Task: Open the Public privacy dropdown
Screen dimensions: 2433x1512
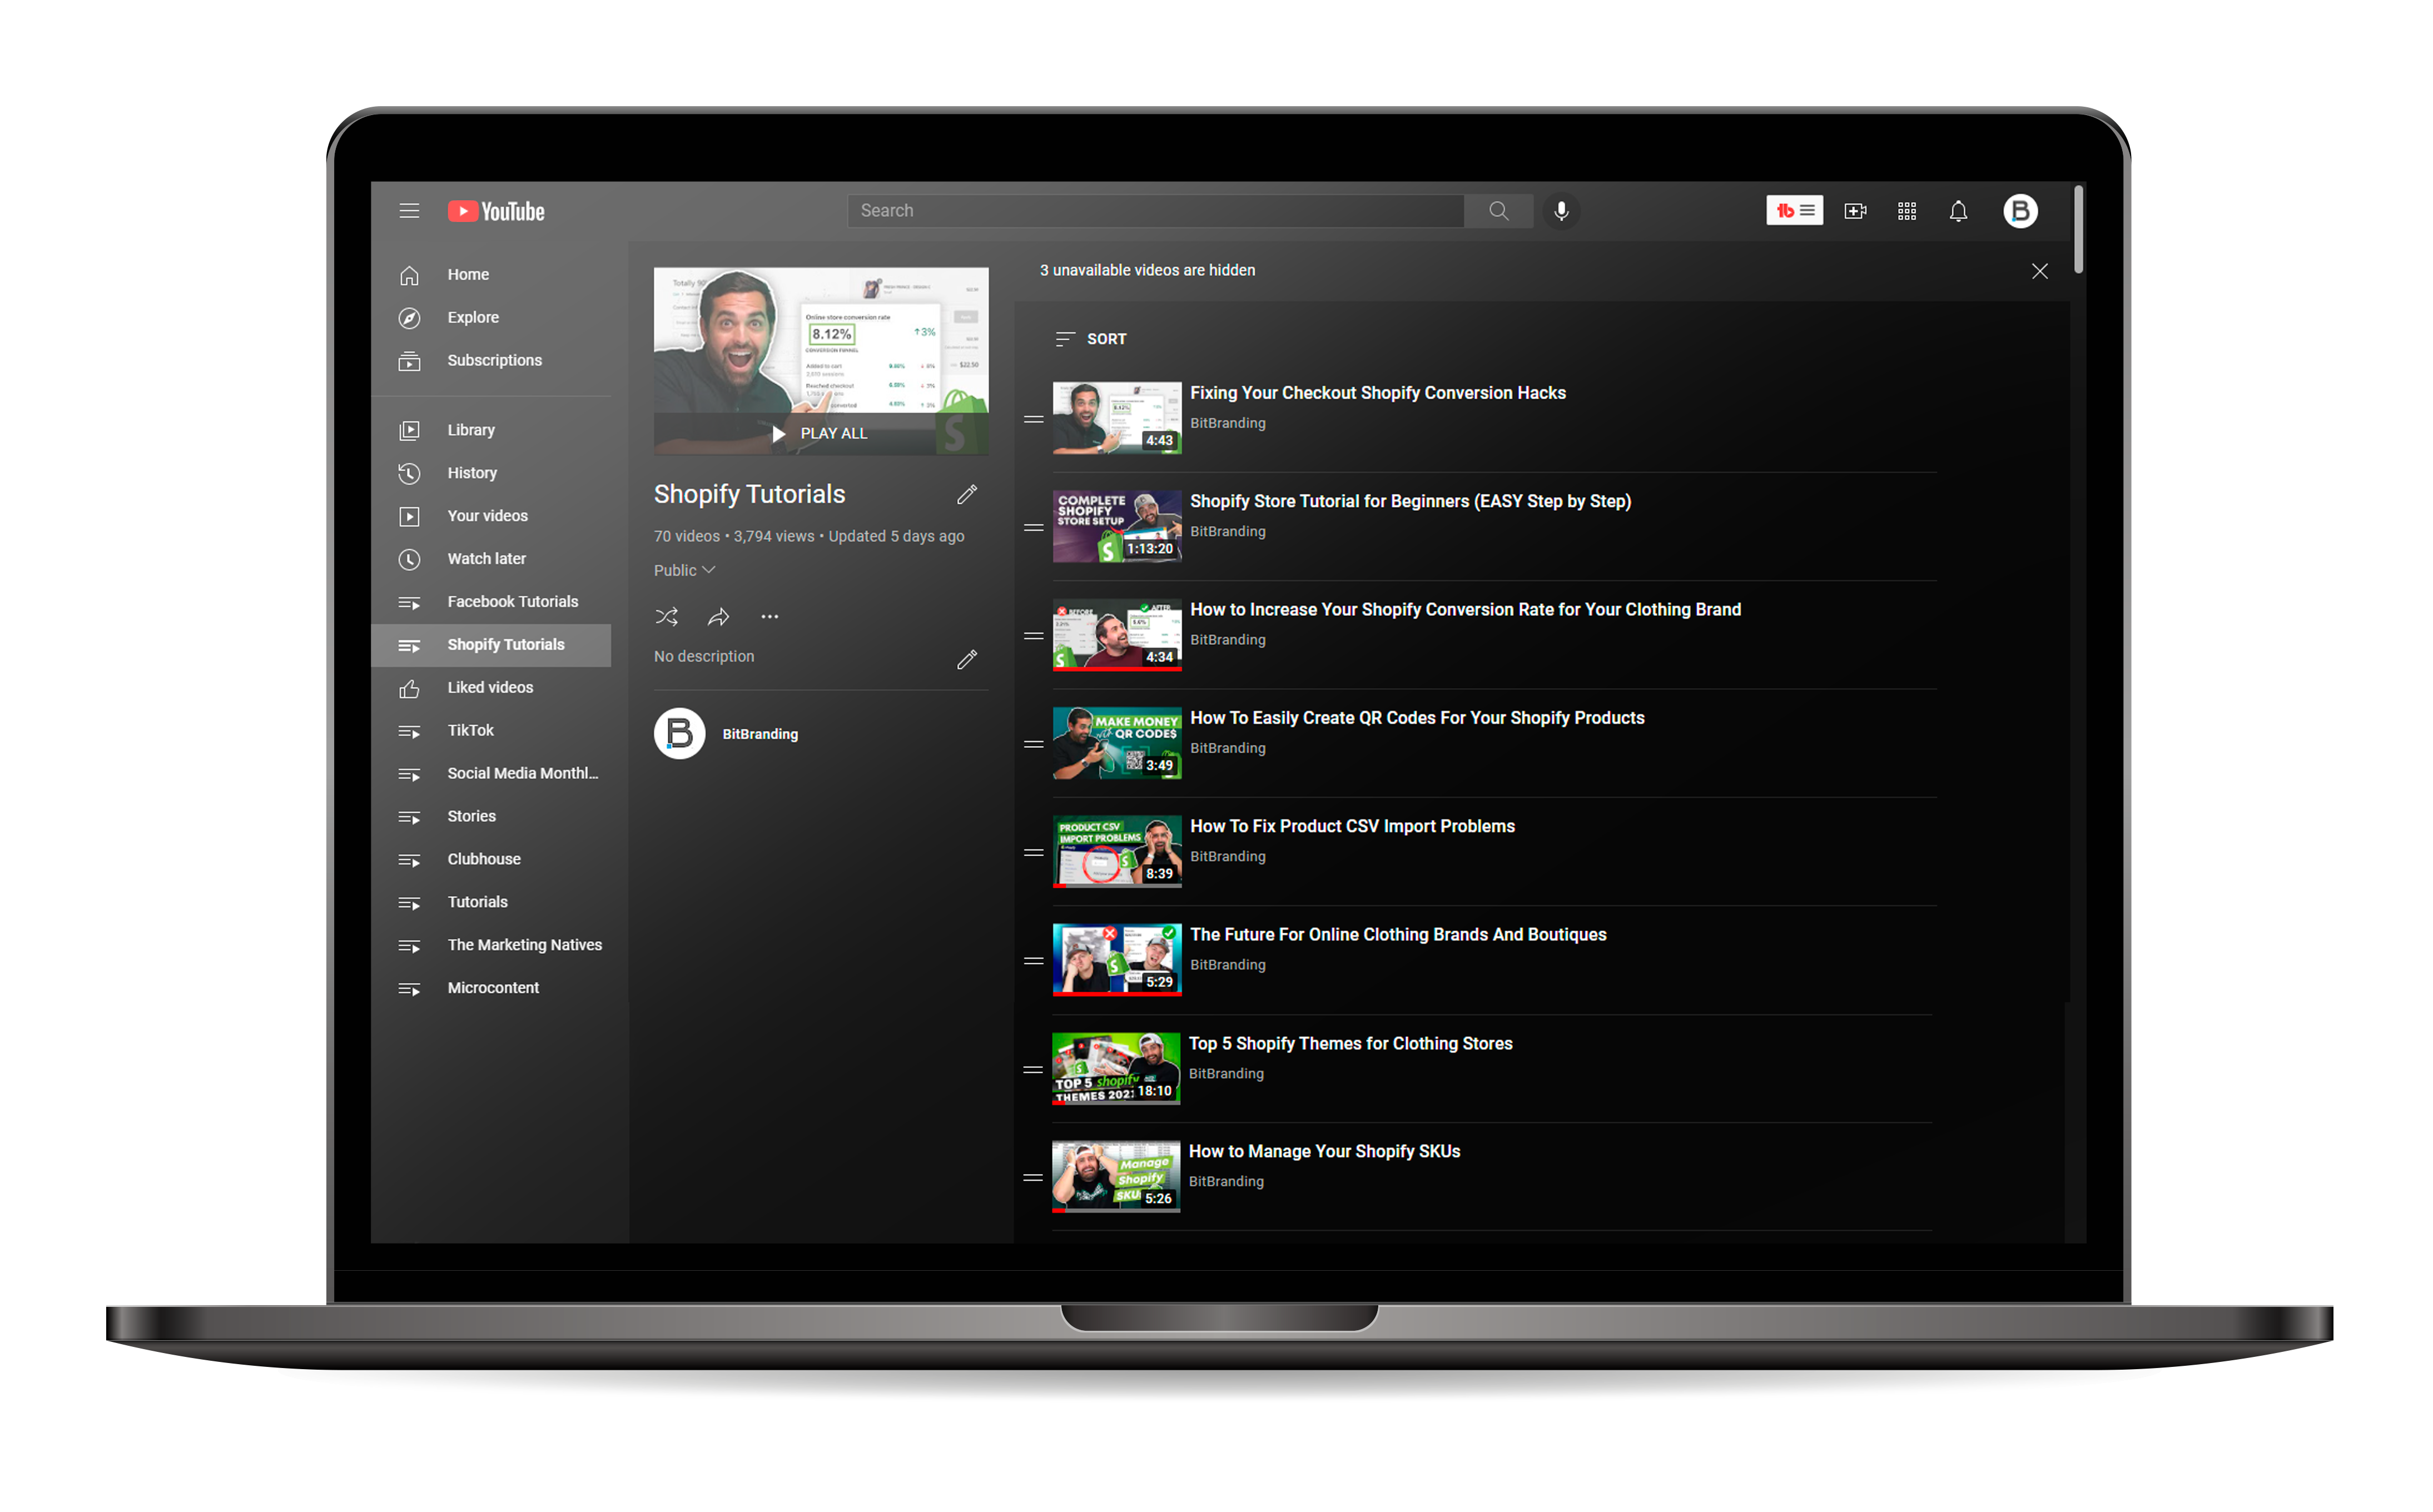Action: [684, 570]
